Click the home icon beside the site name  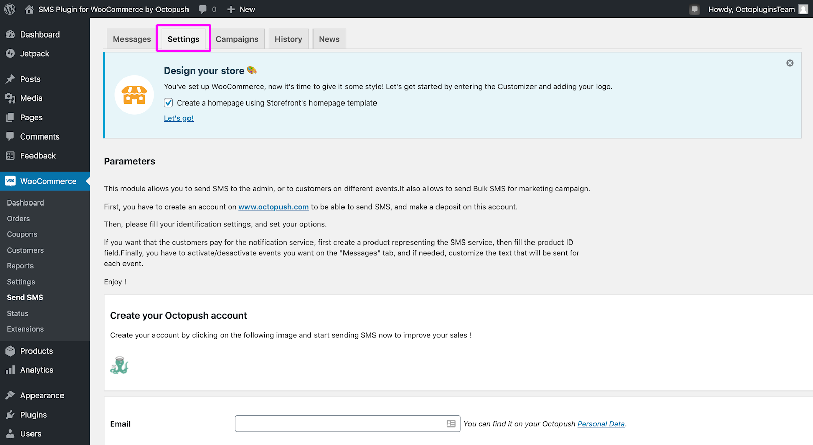pos(29,9)
